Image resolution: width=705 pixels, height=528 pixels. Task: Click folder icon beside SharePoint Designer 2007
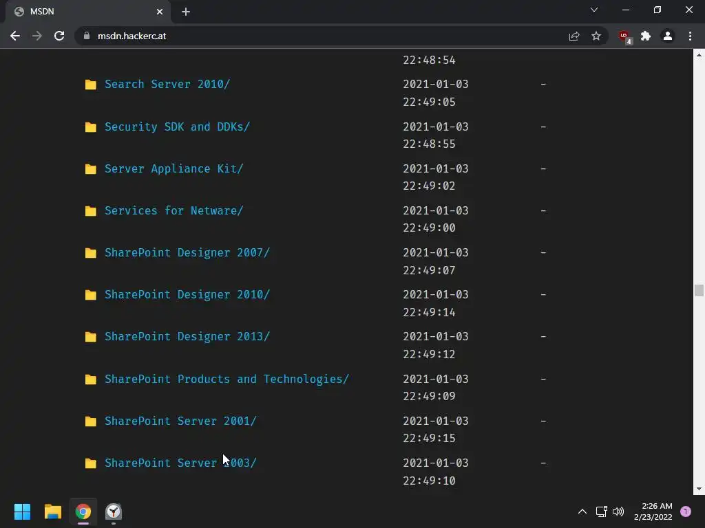tap(91, 253)
